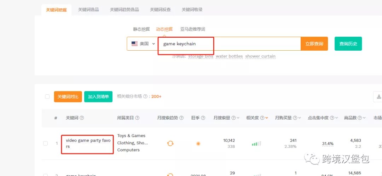
Task: Click help icon beside 旺季 header
Action: [203, 118]
